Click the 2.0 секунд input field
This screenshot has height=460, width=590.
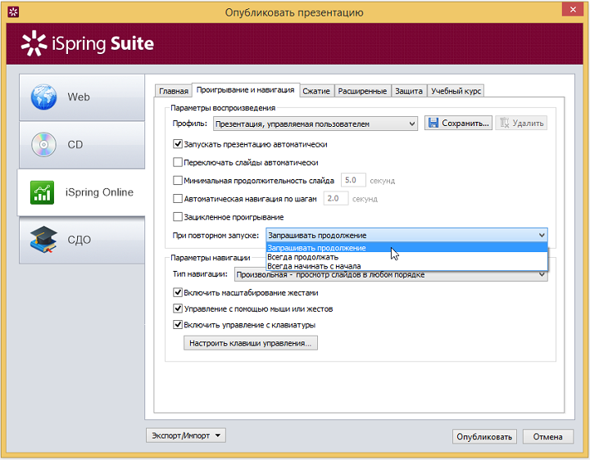[x=336, y=198]
